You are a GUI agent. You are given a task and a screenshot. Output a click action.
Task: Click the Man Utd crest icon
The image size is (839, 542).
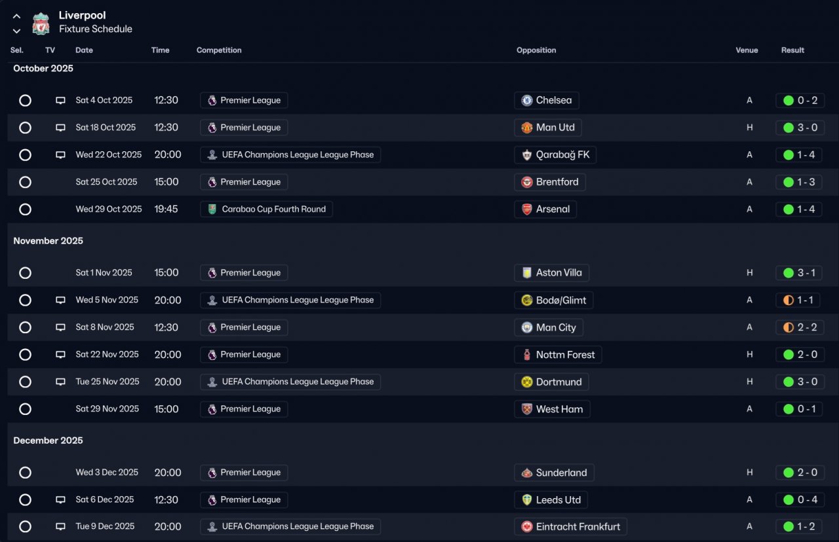[x=526, y=128]
